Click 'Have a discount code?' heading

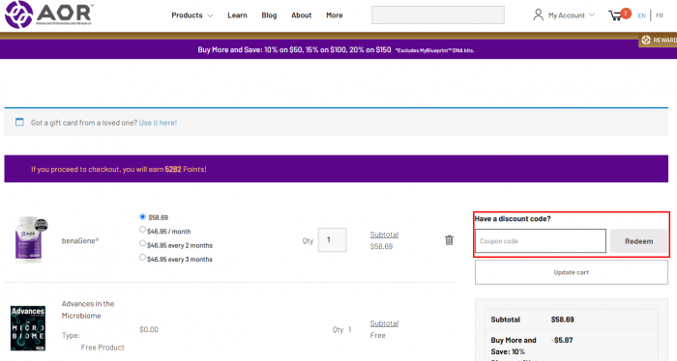pyautogui.click(x=513, y=219)
